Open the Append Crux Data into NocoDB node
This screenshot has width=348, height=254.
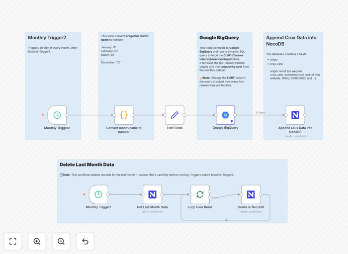click(295, 115)
